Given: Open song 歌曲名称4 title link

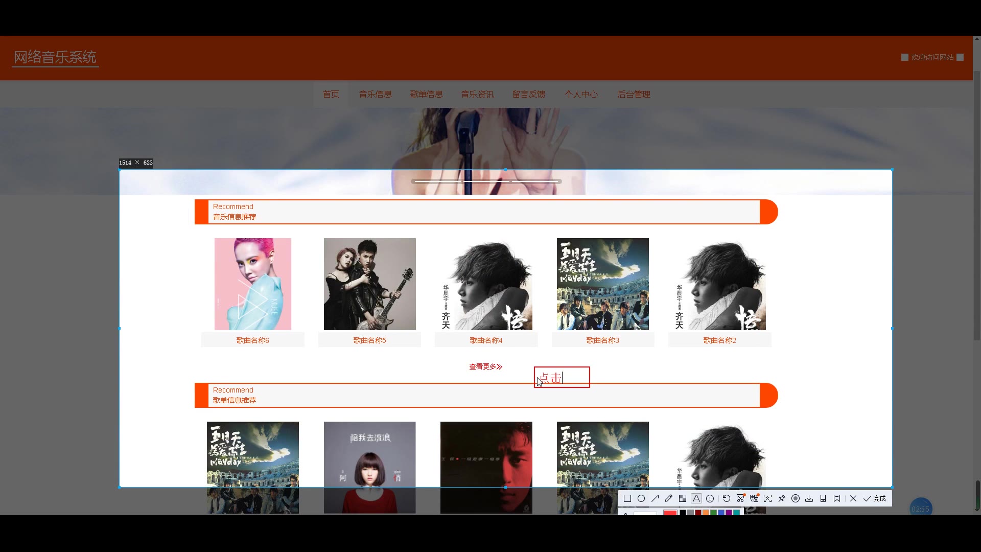Looking at the screenshot, I should (486, 340).
